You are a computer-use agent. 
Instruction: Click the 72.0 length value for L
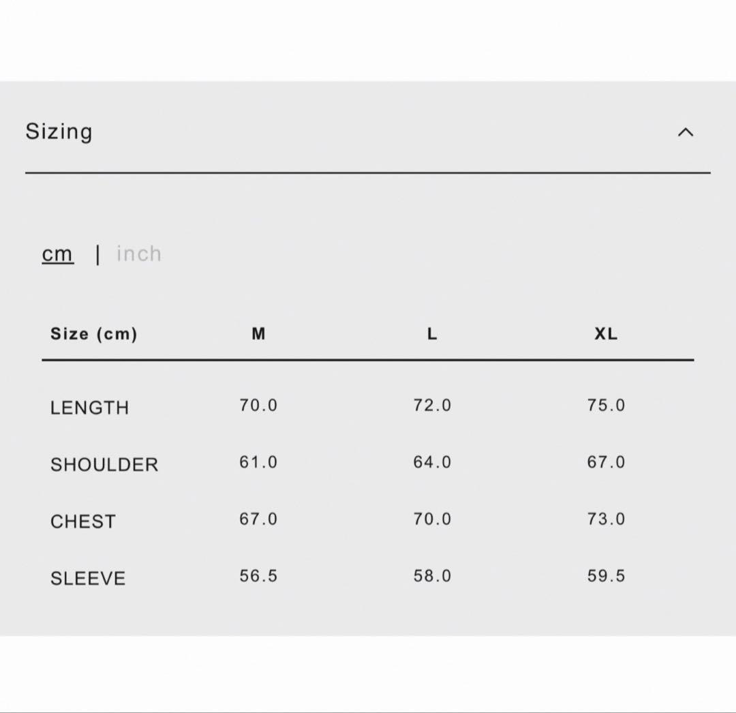click(432, 406)
